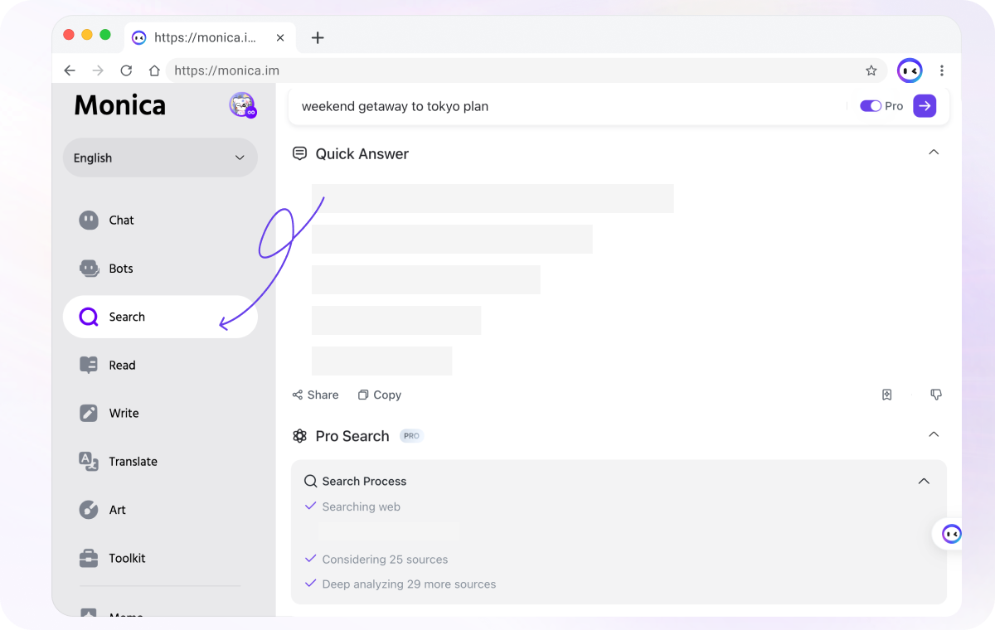The width and height of the screenshot is (995, 630).
Task: Submit the search with arrow button
Action: (925, 106)
